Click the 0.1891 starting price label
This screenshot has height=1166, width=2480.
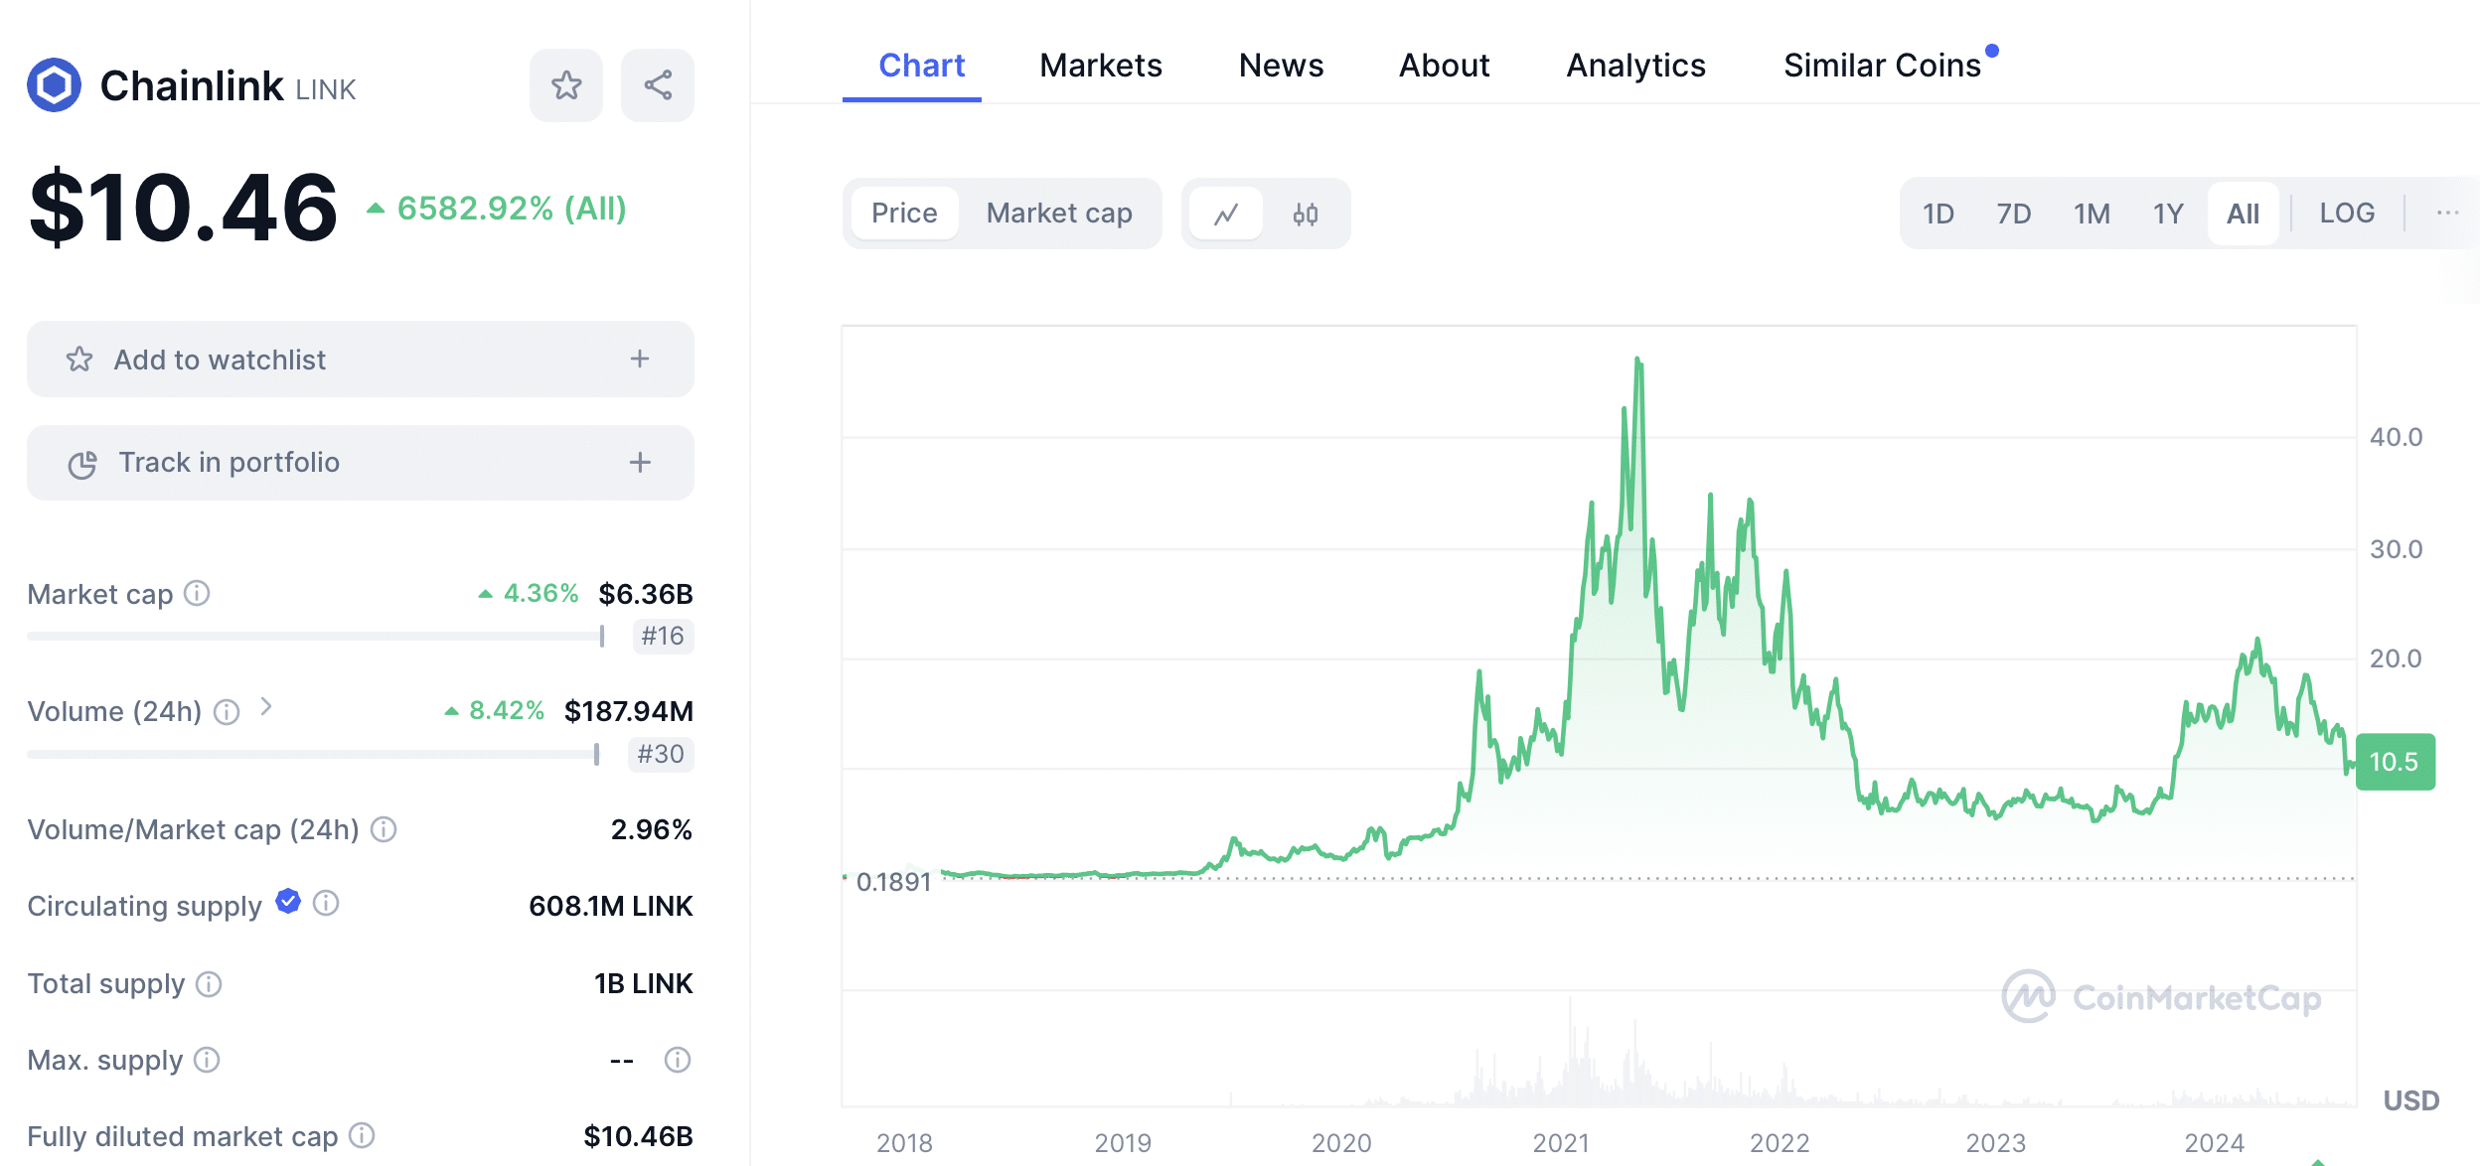[893, 882]
